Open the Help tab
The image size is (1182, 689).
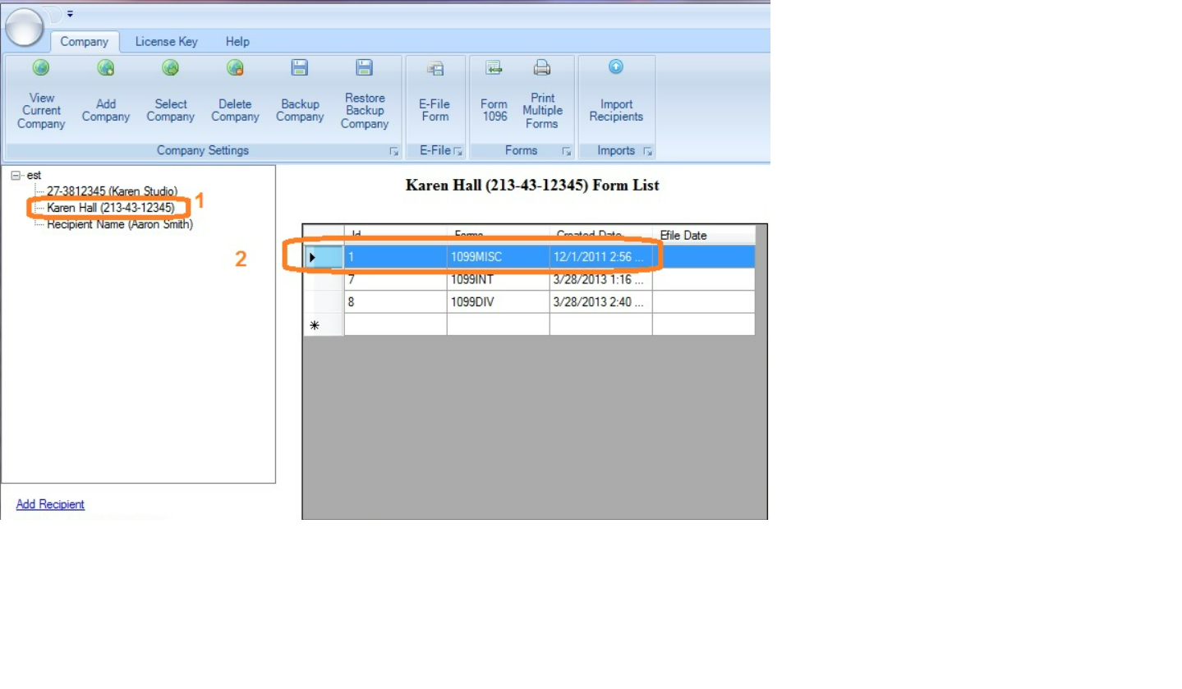point(237,42)
